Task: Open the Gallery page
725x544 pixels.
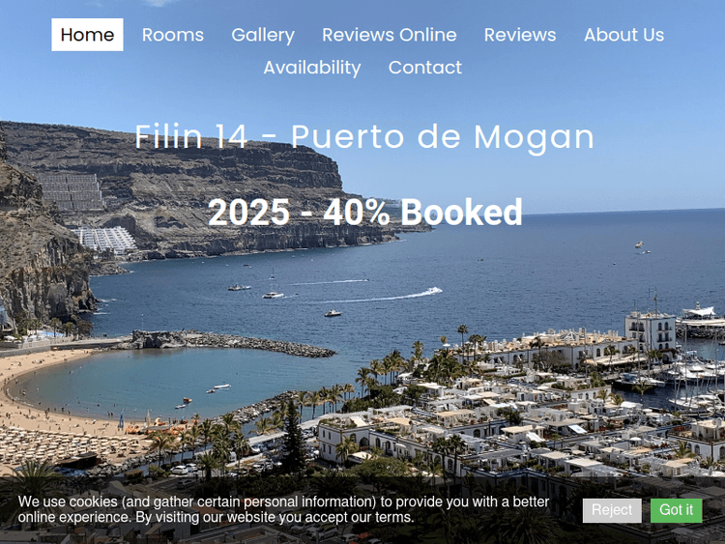Action: pos(263,35)
